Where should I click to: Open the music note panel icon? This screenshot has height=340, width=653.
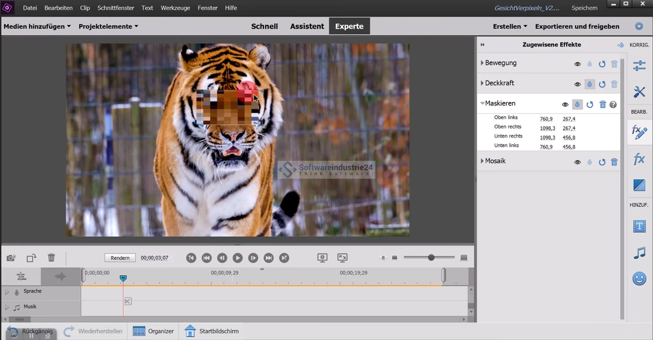[x=639, y=253]
